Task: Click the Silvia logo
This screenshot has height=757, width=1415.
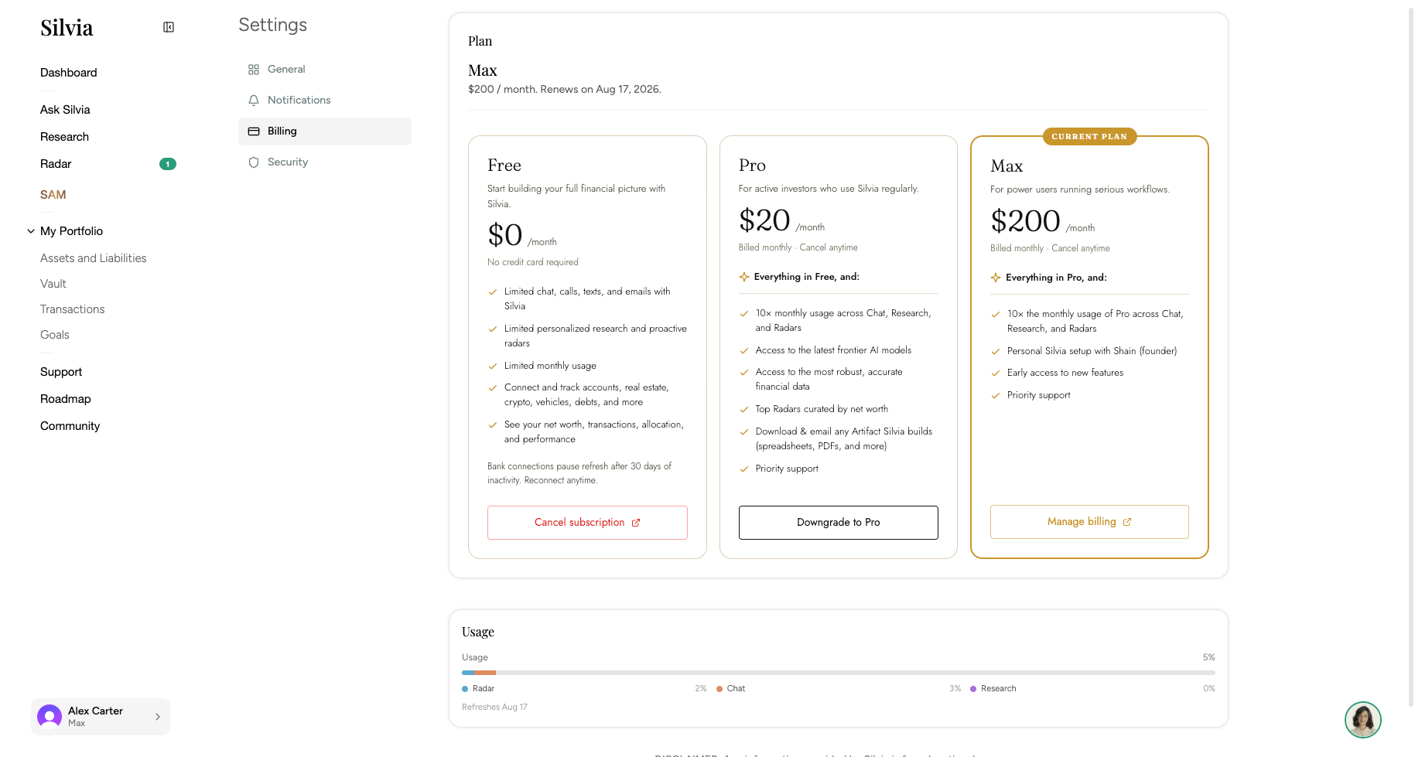Action: click(x=67, y=28)
